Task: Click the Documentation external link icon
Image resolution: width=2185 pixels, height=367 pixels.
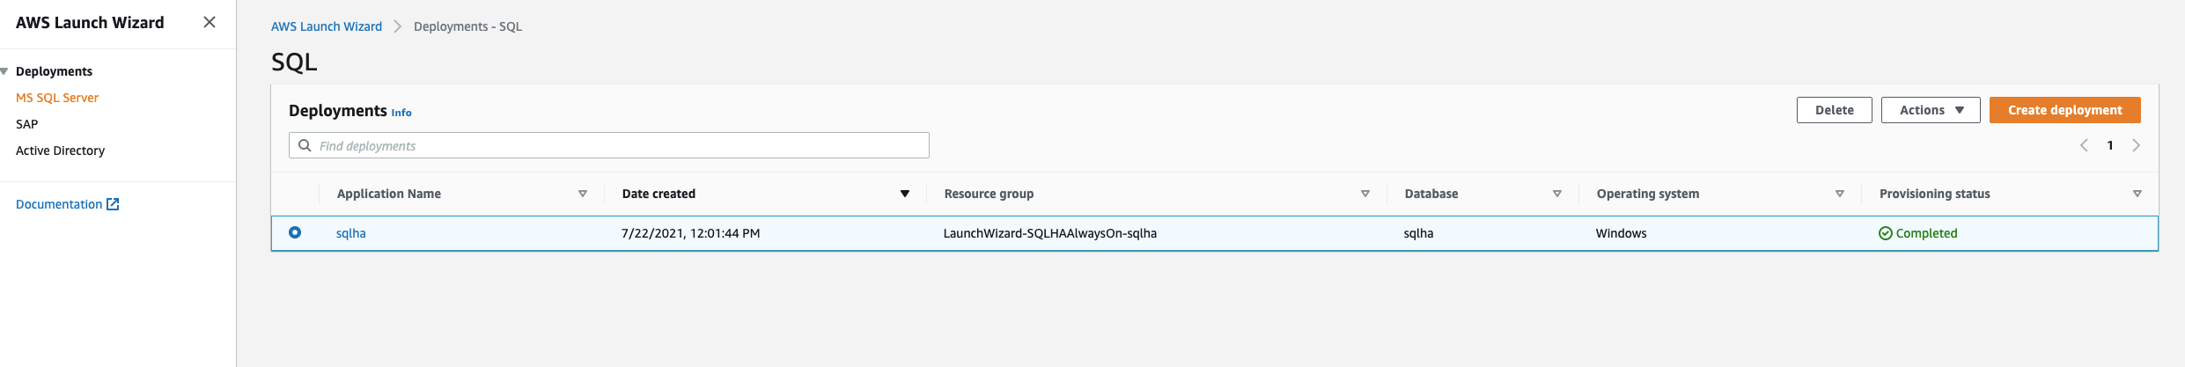Action: pyautogui.click(x=113, y=204)
